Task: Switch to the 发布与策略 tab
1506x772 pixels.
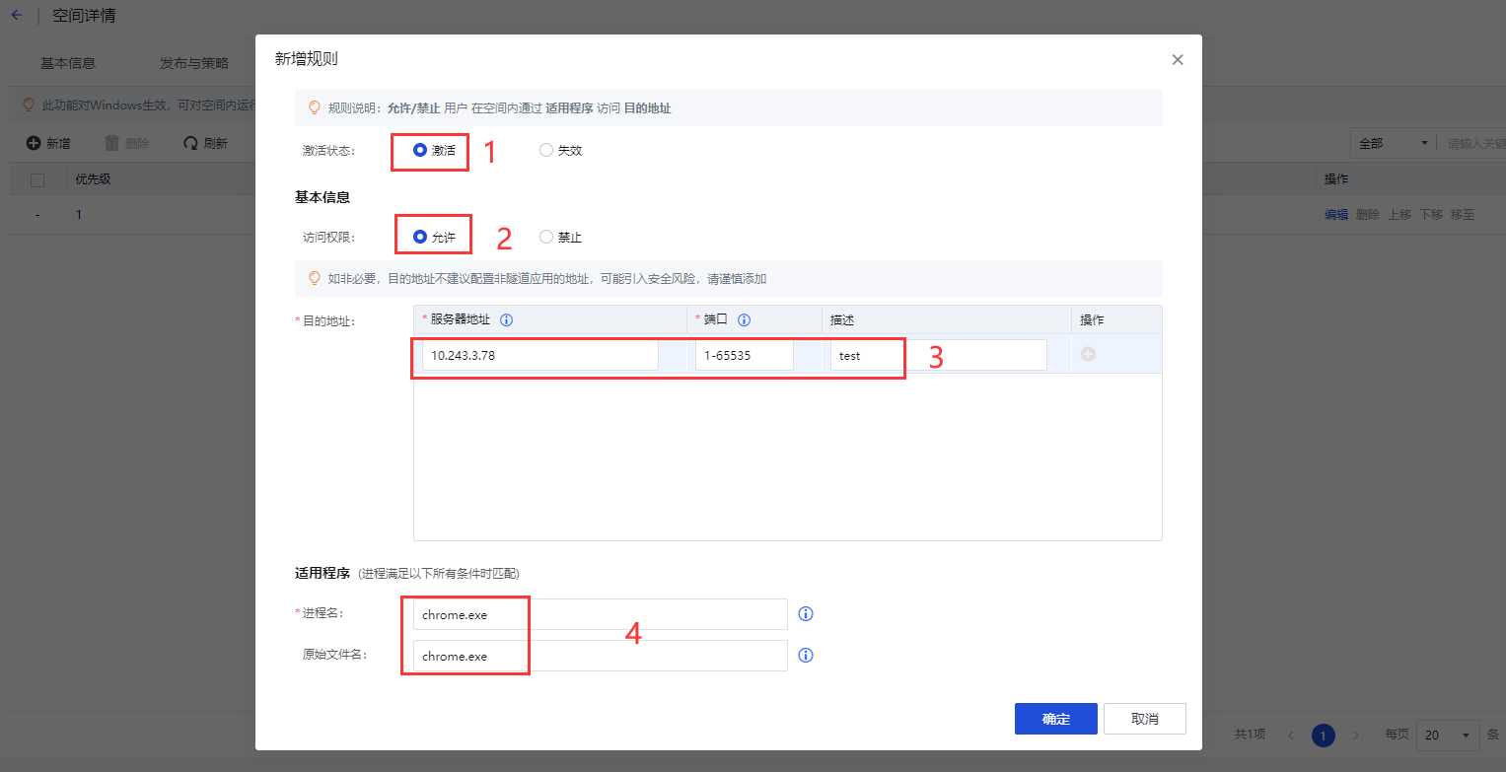Action: [194, 63]
